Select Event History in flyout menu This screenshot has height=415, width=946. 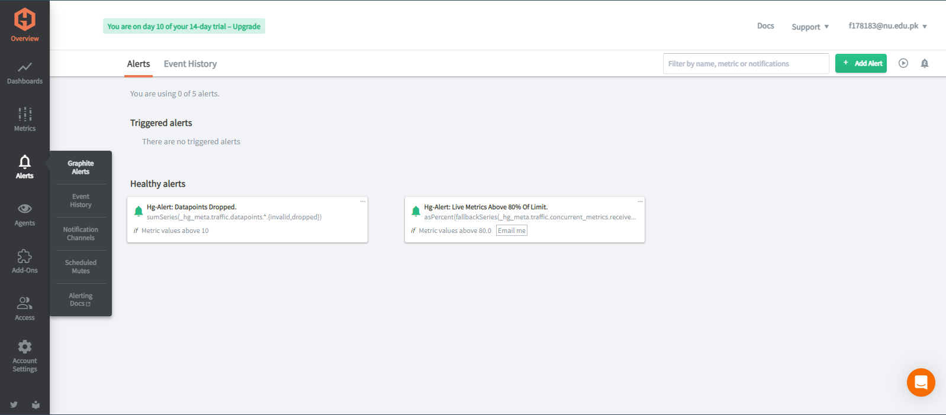[81, 200]
